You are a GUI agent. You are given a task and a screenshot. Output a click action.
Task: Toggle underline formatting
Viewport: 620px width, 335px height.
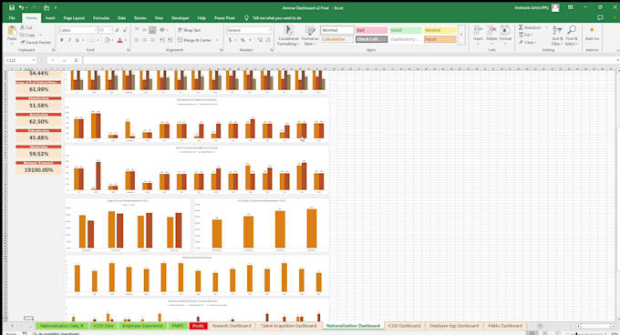click(77, 40)
